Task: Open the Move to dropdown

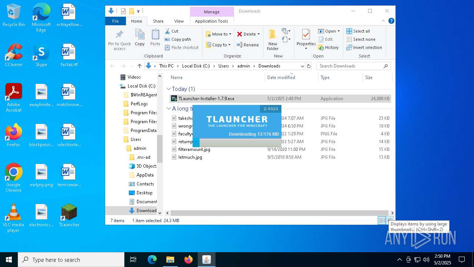Action: 218,34
